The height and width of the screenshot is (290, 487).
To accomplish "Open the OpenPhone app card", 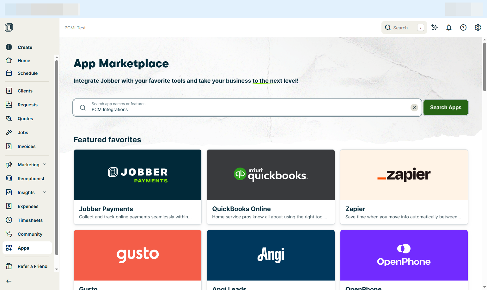I will tap(404, 260).
